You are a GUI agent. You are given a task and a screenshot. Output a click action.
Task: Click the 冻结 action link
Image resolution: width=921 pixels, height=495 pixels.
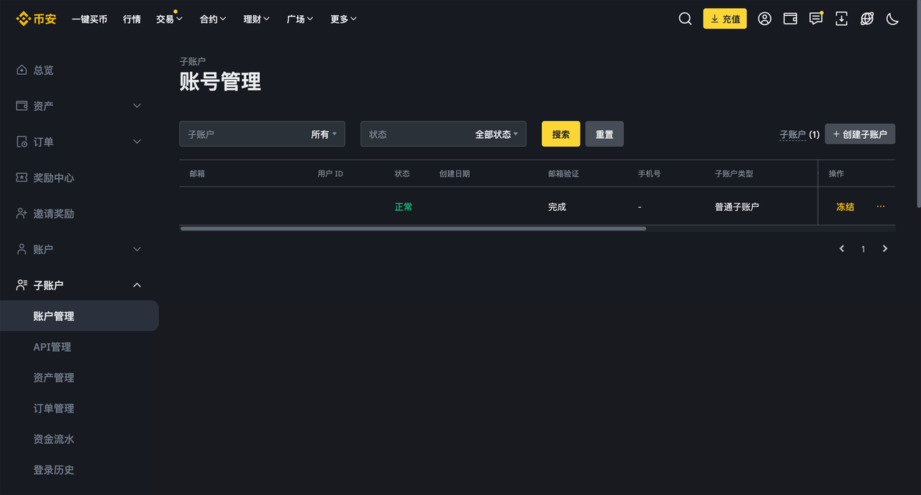coord(845,206)
